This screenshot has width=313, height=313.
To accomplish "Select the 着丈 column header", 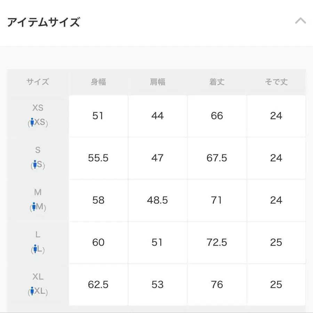I will click(x=217, y=82).
